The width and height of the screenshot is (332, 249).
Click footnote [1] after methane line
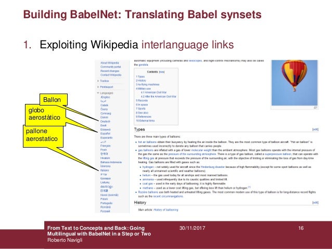tap(249, 187)
